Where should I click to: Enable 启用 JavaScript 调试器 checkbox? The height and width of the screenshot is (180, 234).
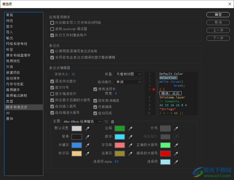click(x=52, y=29)
